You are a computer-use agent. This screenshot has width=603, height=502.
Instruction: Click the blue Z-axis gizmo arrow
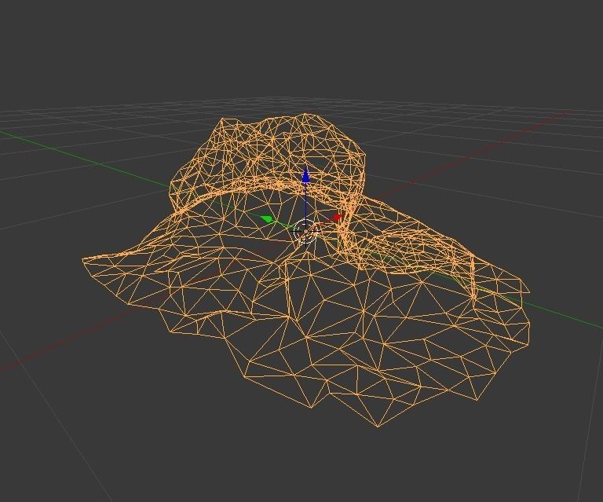pyautogui.click(x=305, y=175)
